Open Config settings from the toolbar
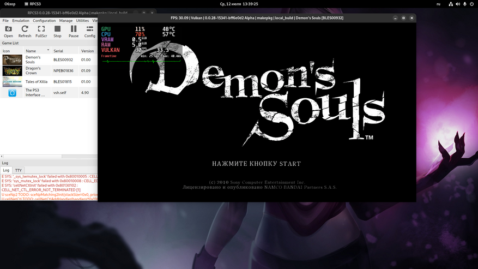The width and height of the screenshot is (478, 269). (x=89, y=32)
